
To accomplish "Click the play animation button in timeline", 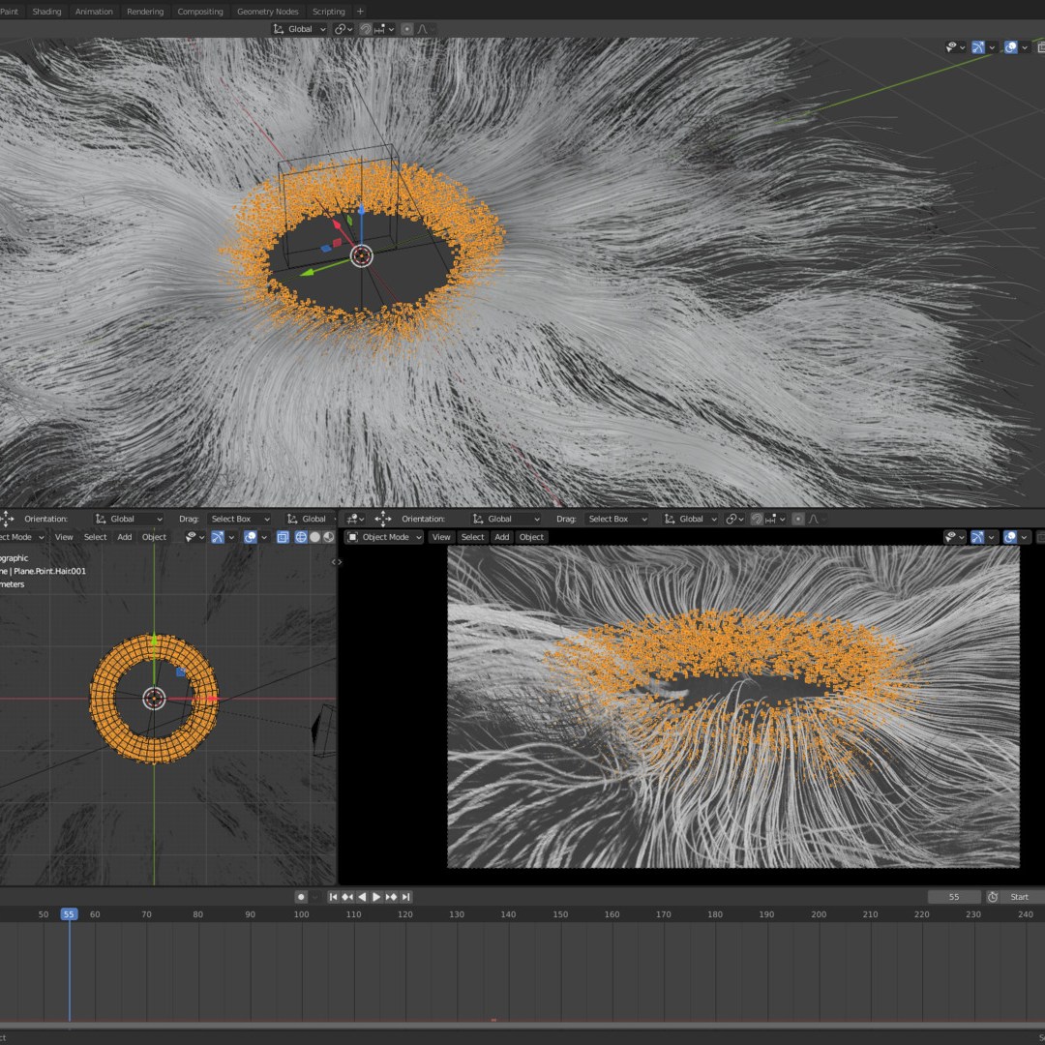I will click(376, 897).
